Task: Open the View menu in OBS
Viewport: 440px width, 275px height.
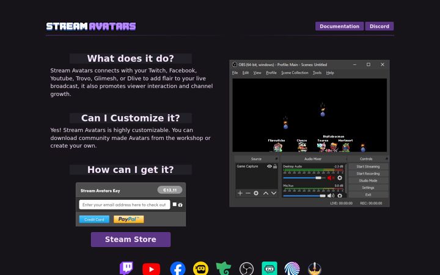Action: 257,73
